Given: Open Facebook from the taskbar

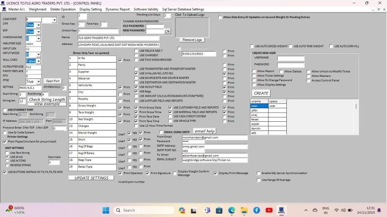Looking at the screenshot, I should click(256, 210).
